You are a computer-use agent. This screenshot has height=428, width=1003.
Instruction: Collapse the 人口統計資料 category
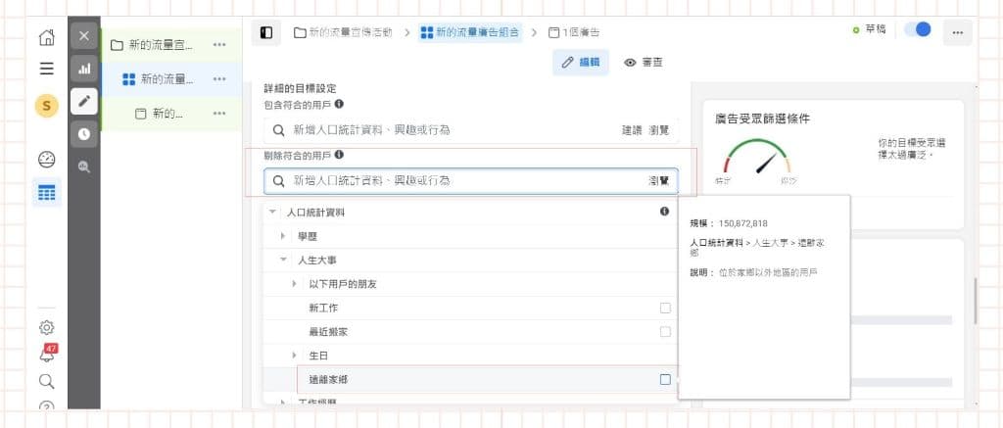point(273,212)
